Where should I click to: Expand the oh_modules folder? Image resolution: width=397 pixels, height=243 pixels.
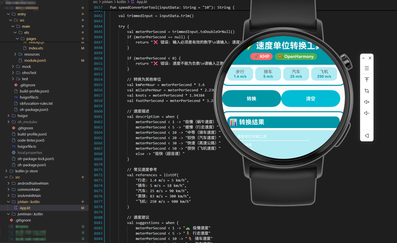(x=8, y=122)
